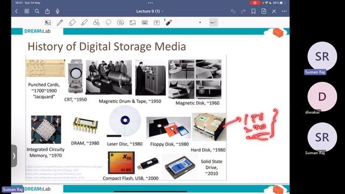Close the editing toolbar with the X
345x194 pixels.
(x=274, y=11)
